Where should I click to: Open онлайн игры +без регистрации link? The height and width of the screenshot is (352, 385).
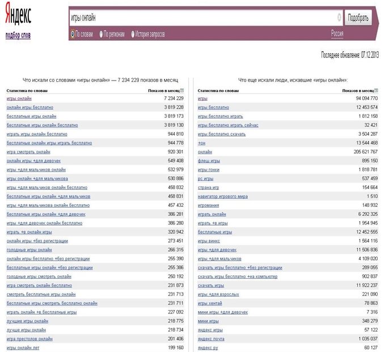click(37, 241)
